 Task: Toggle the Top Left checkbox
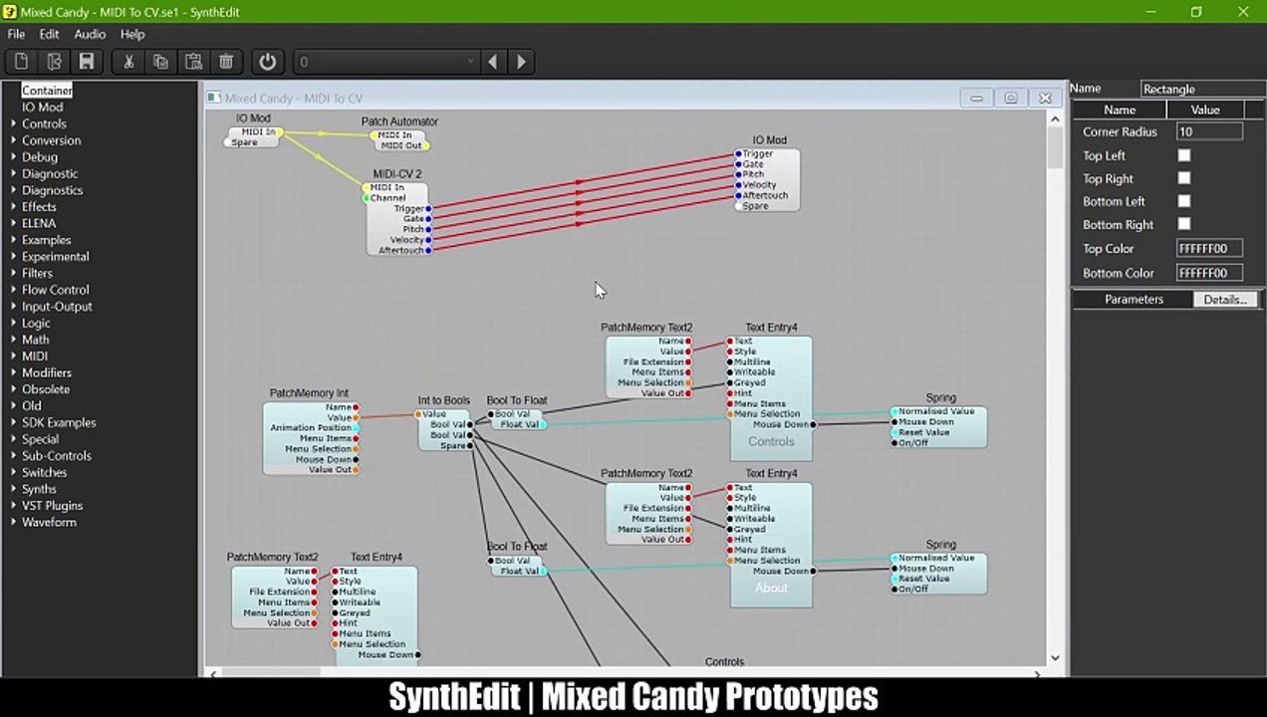tap(1184, 155)
